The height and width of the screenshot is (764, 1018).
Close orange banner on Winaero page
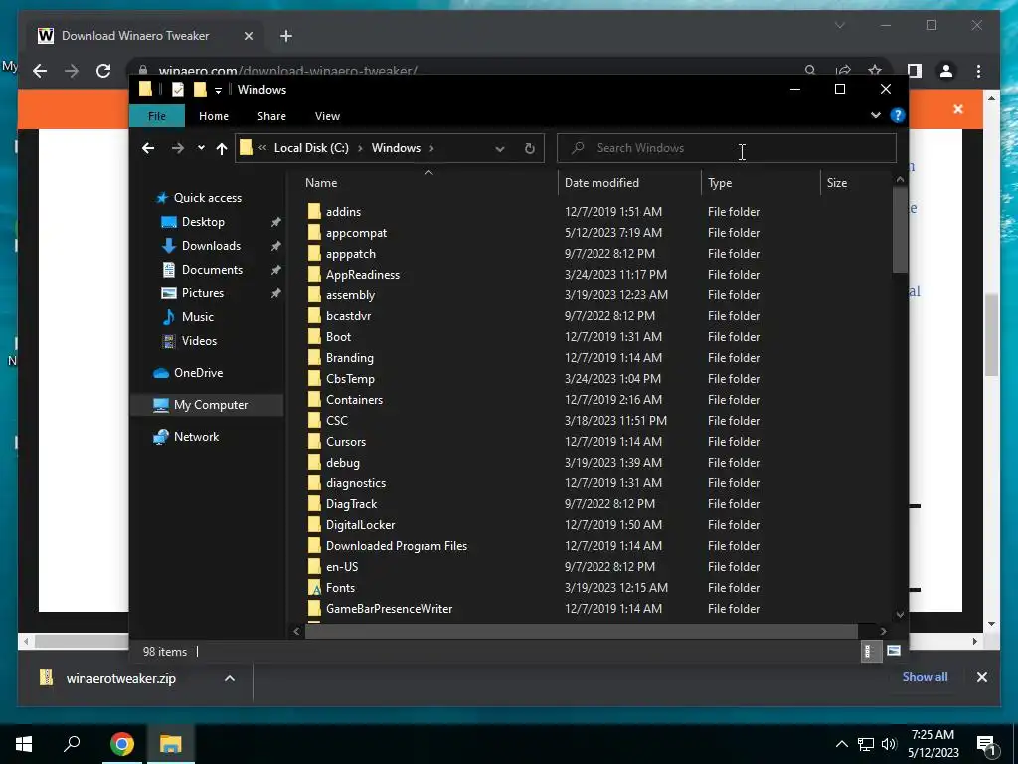coord(958,109)
